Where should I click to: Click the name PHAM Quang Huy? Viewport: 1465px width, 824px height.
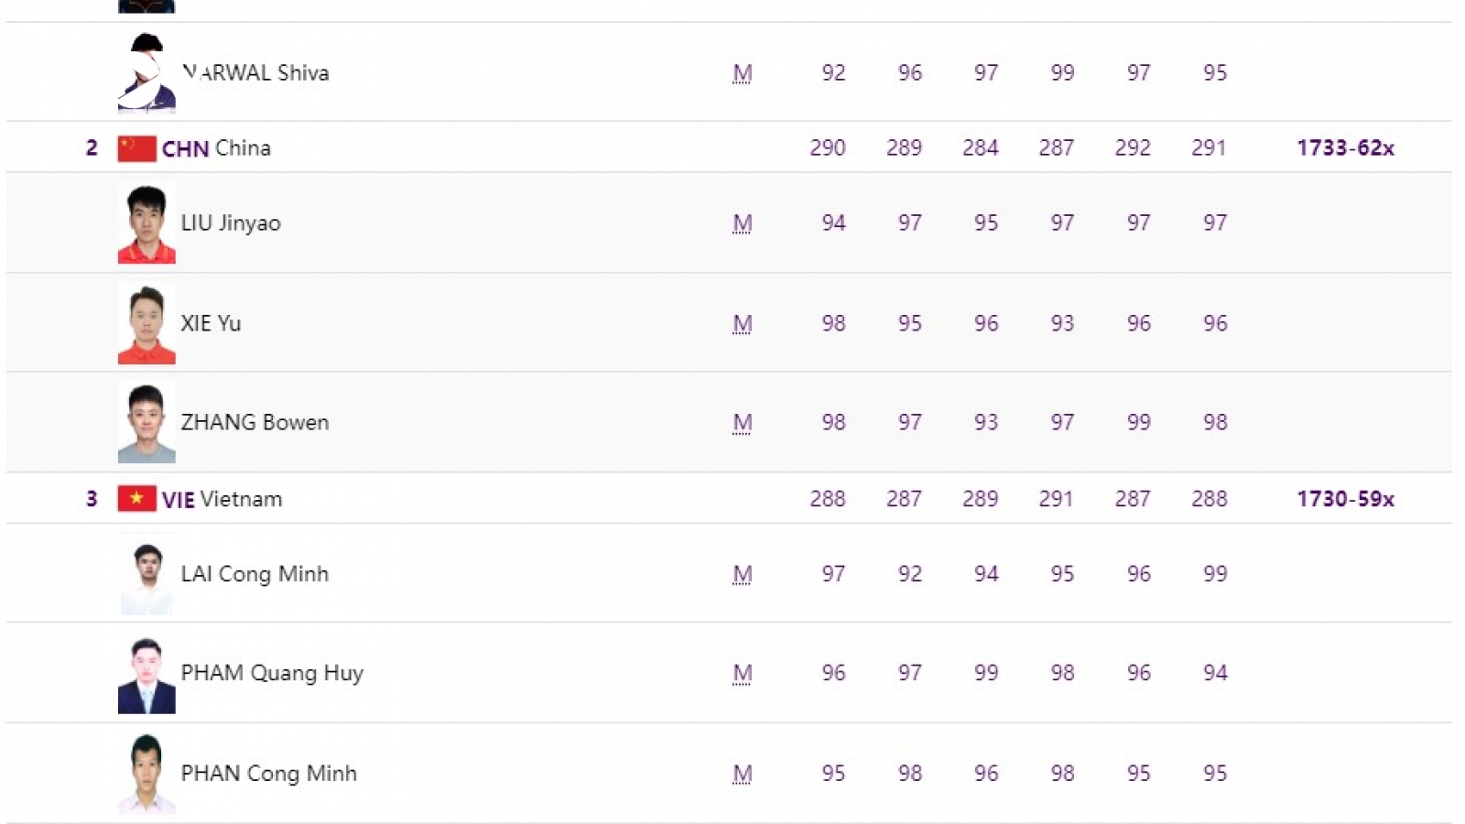click(x=272, y=673)
